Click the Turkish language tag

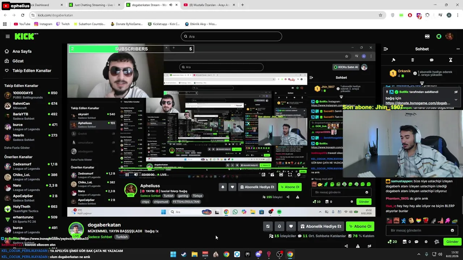(x=122, y=237)
